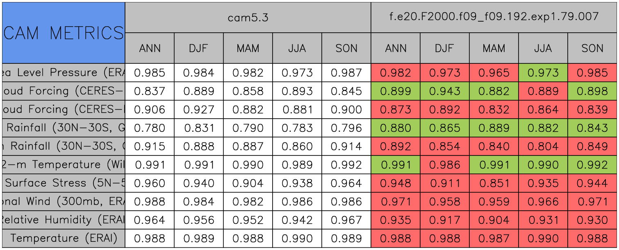Click the JJA header under the f.e20.F2000 experiment

[x=543, y=48]
